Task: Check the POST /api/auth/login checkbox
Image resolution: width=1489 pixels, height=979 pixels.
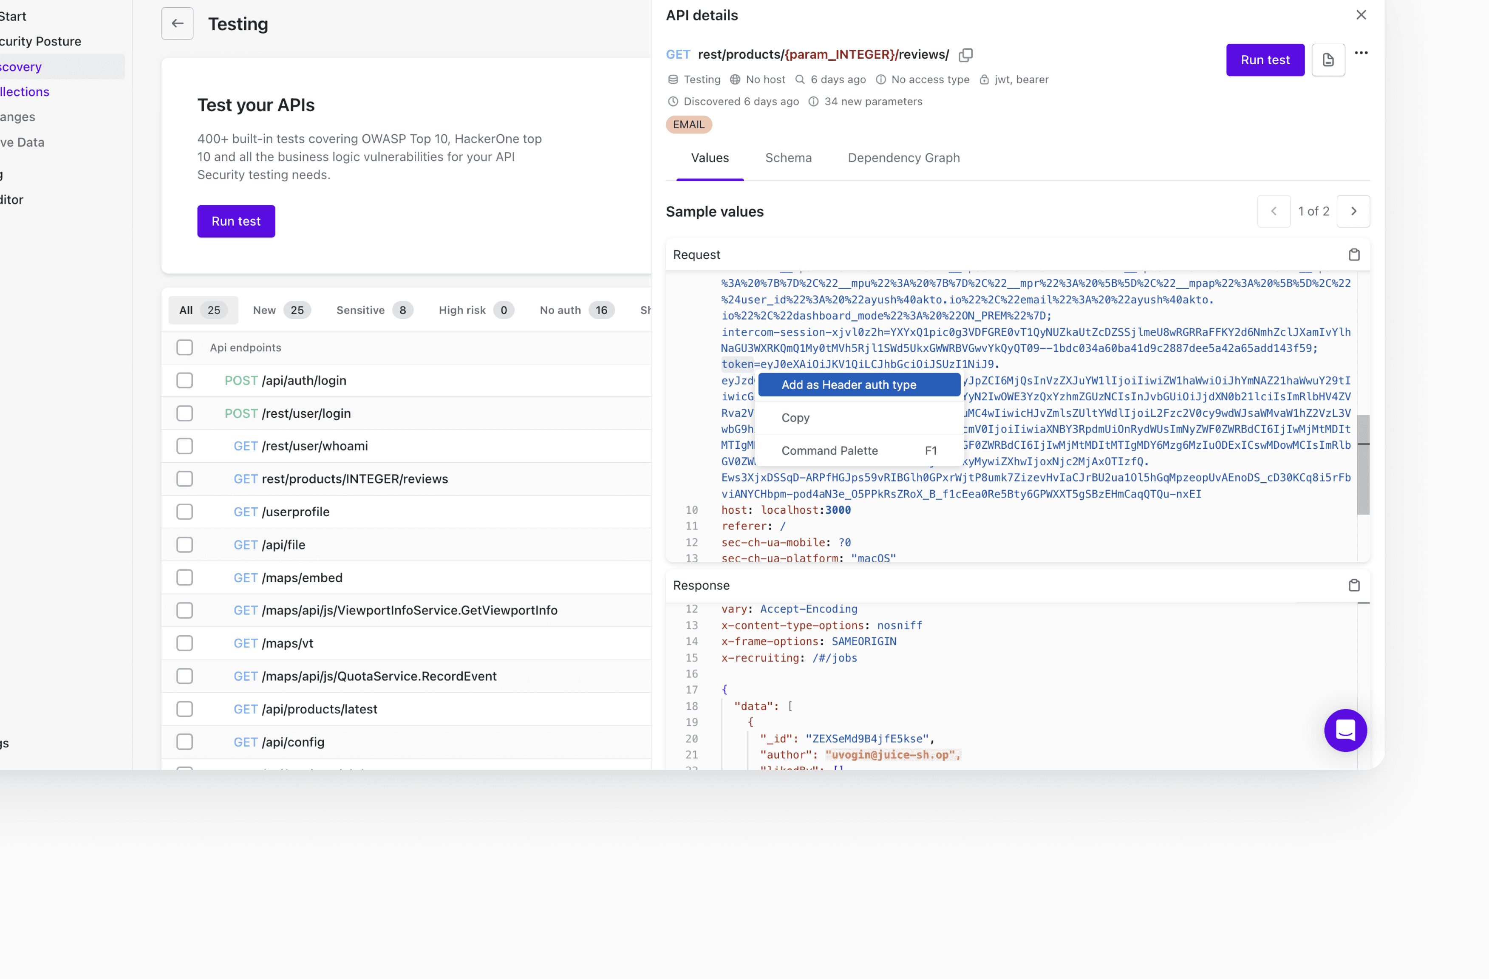Action: click(184, 381)
